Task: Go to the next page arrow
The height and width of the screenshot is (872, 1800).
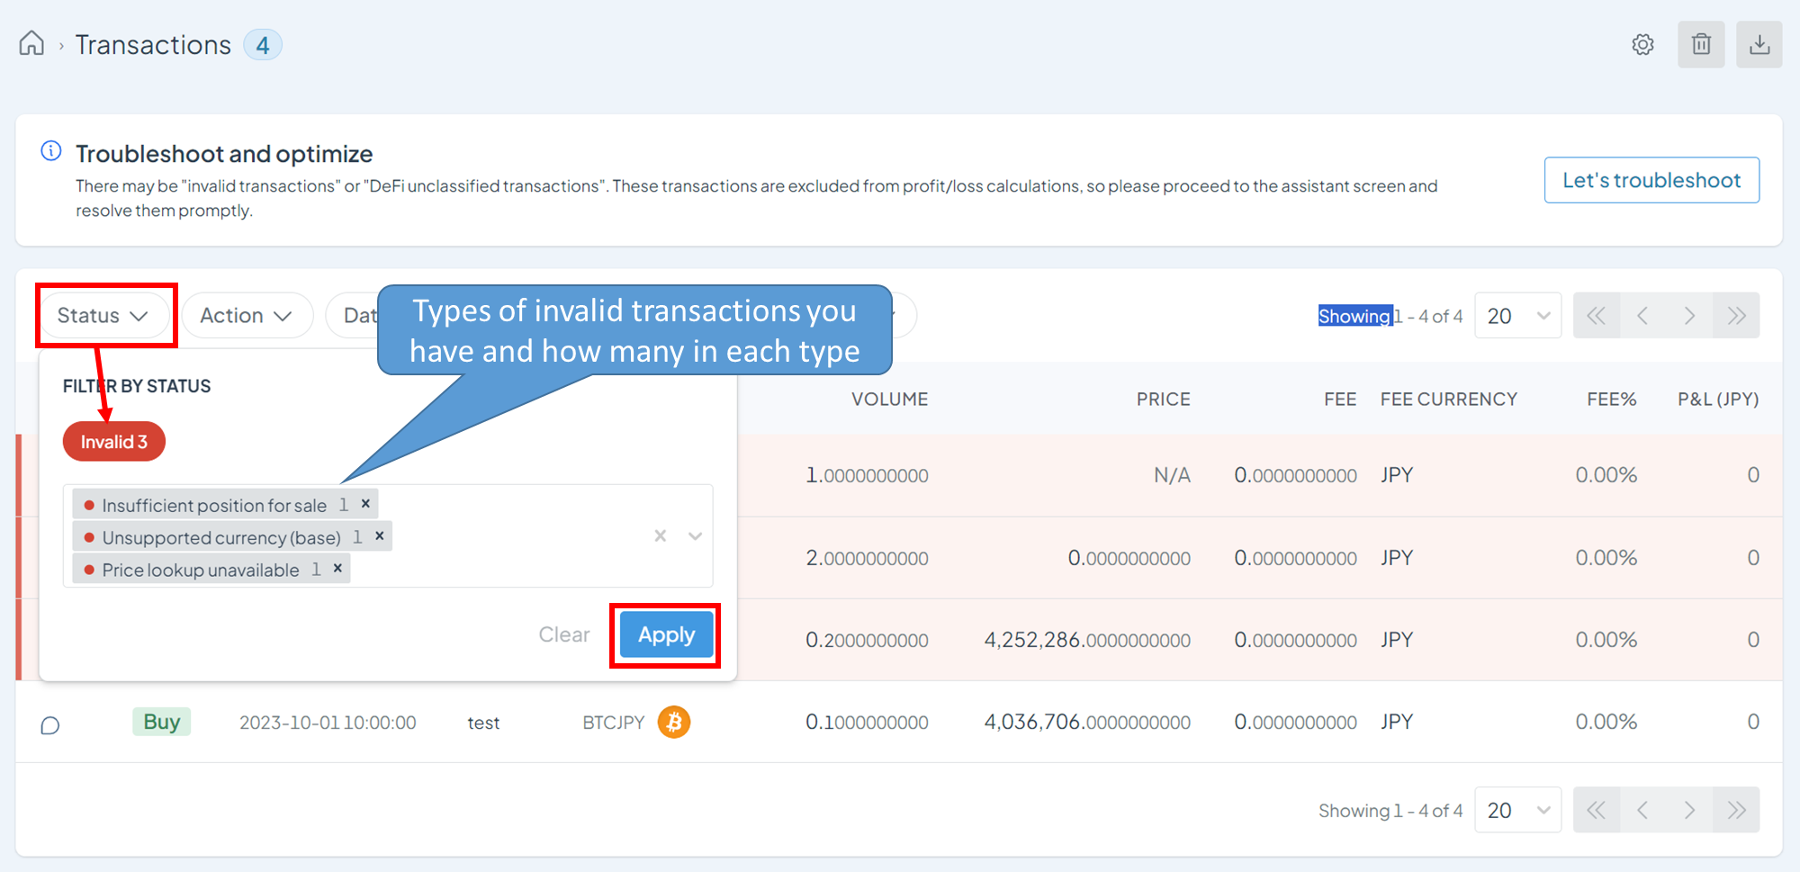Action: (1689, 315)
